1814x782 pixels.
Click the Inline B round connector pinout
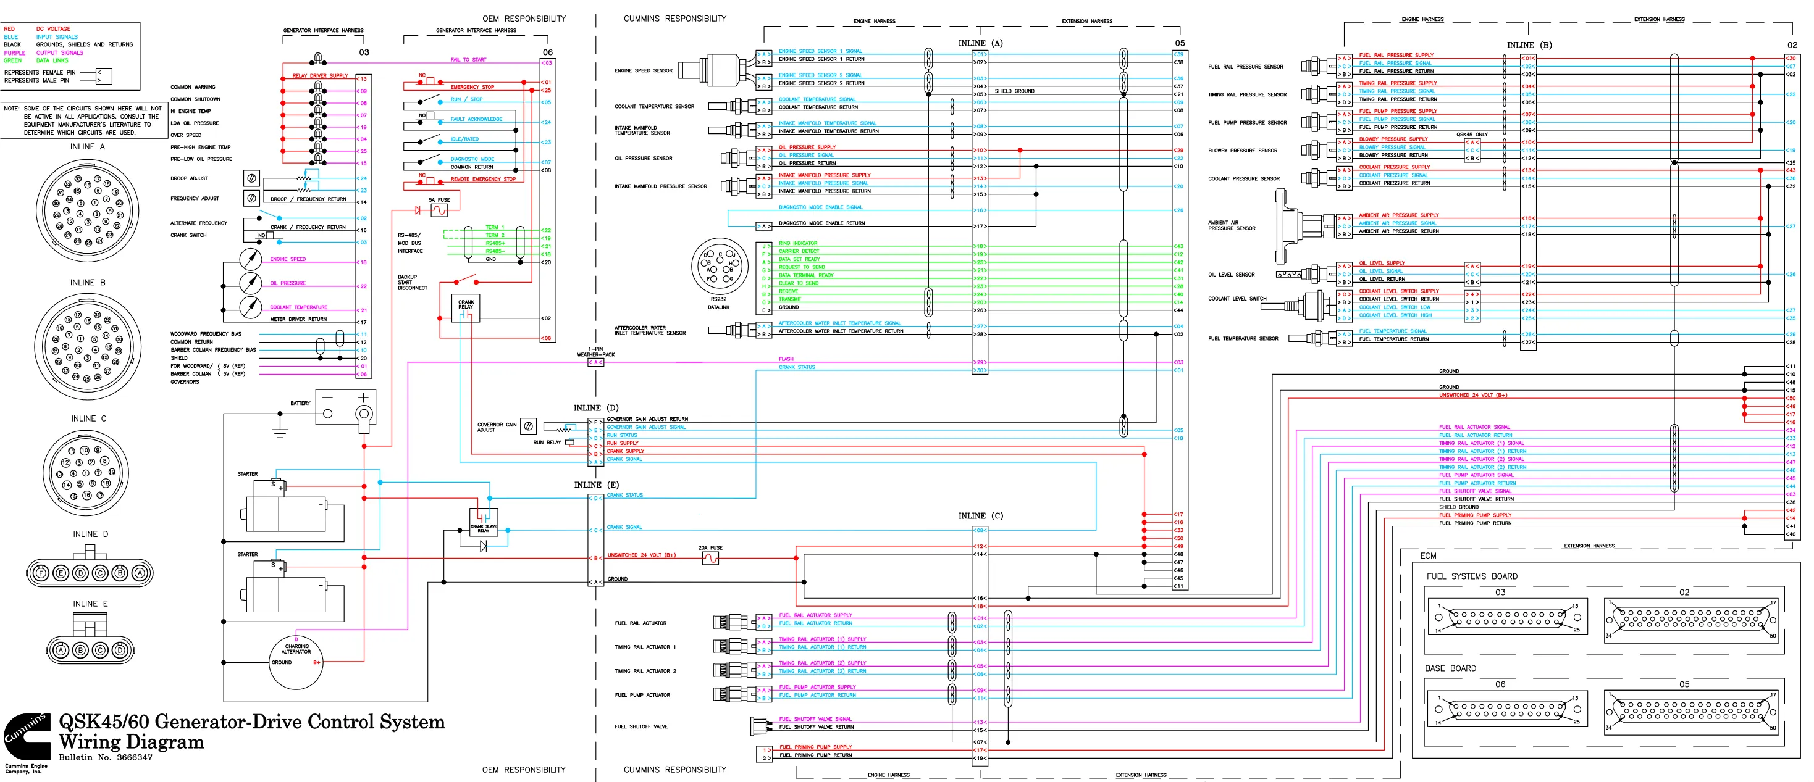coord(88,346)
